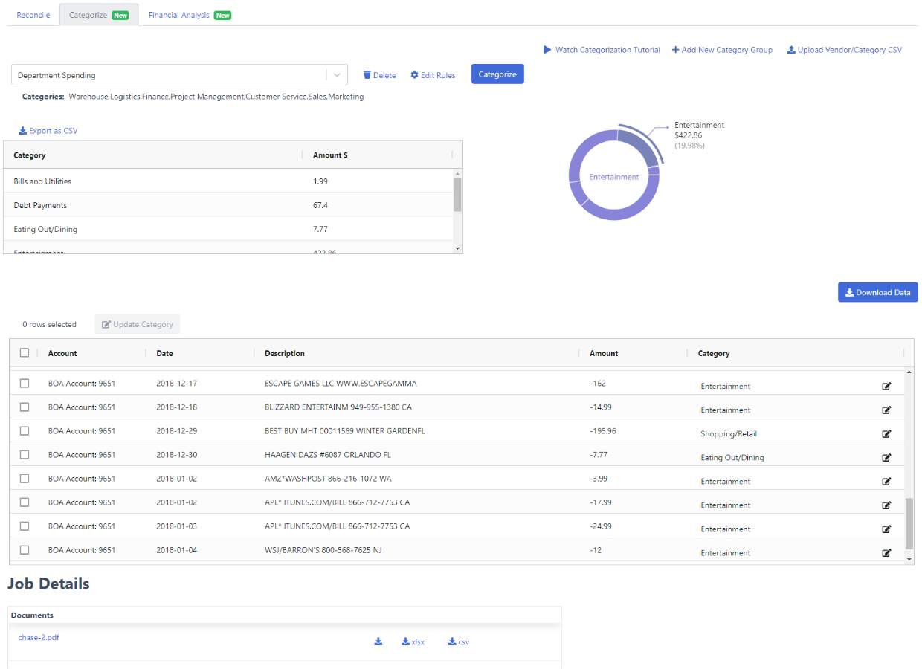Screen dimensions: 922x669
Task: Edit category for BLIZZARD ENTERTAINM row
Action: tap(886, 410)
